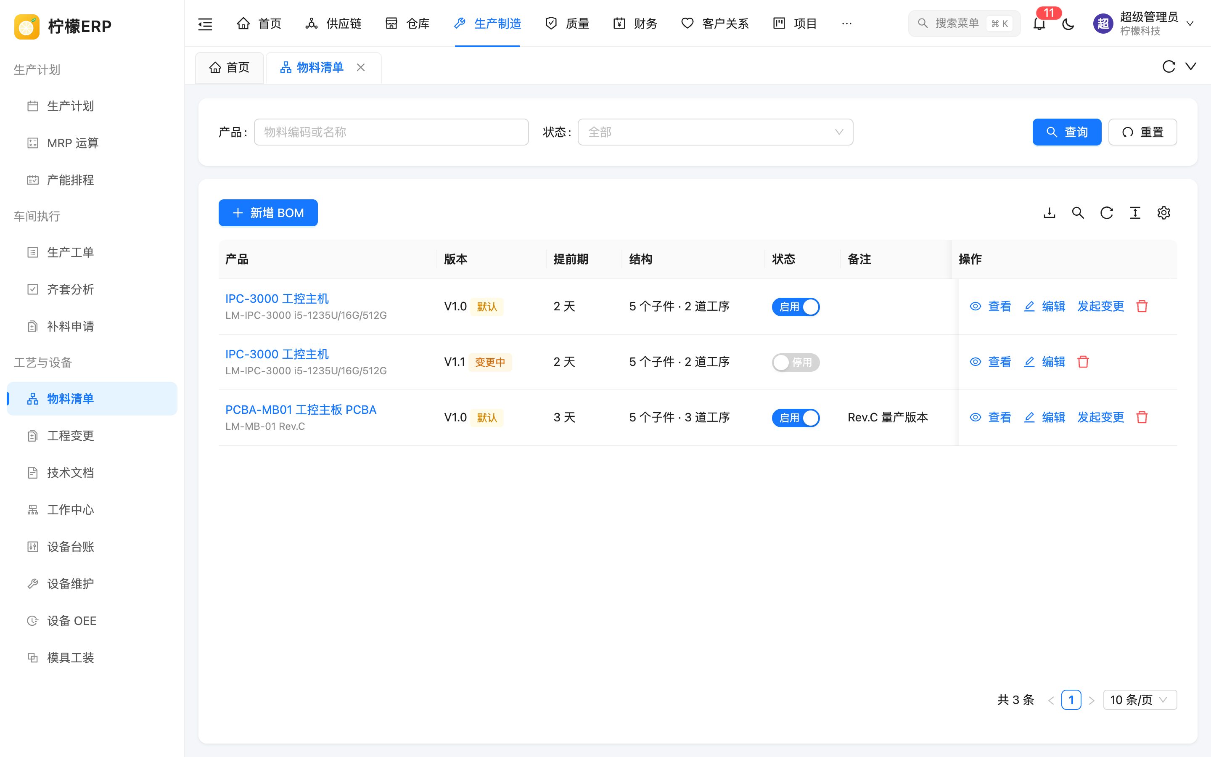1211x757 pixels.
Task: Delete the IPC-3000 V1.1 BOM via trash icon
Action: click(x=1083, y=362)
